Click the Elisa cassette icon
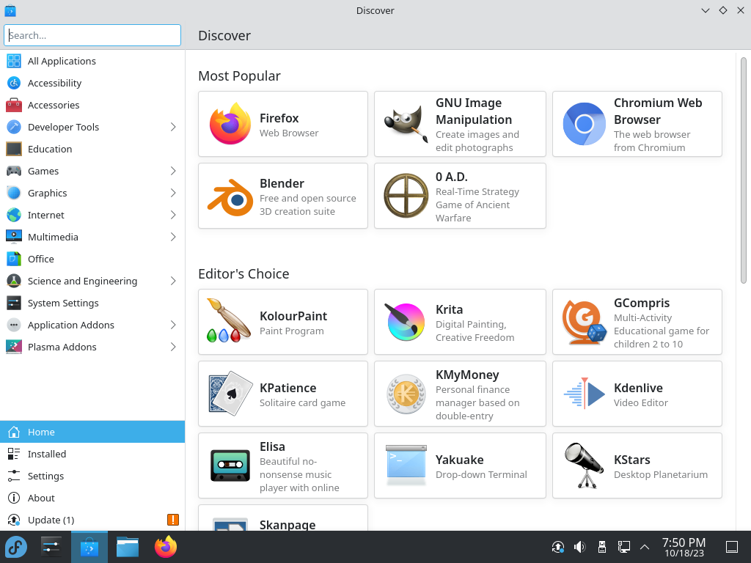Image resolution: width=751 pixels, height=563 pixels. [x=230, y=466]
